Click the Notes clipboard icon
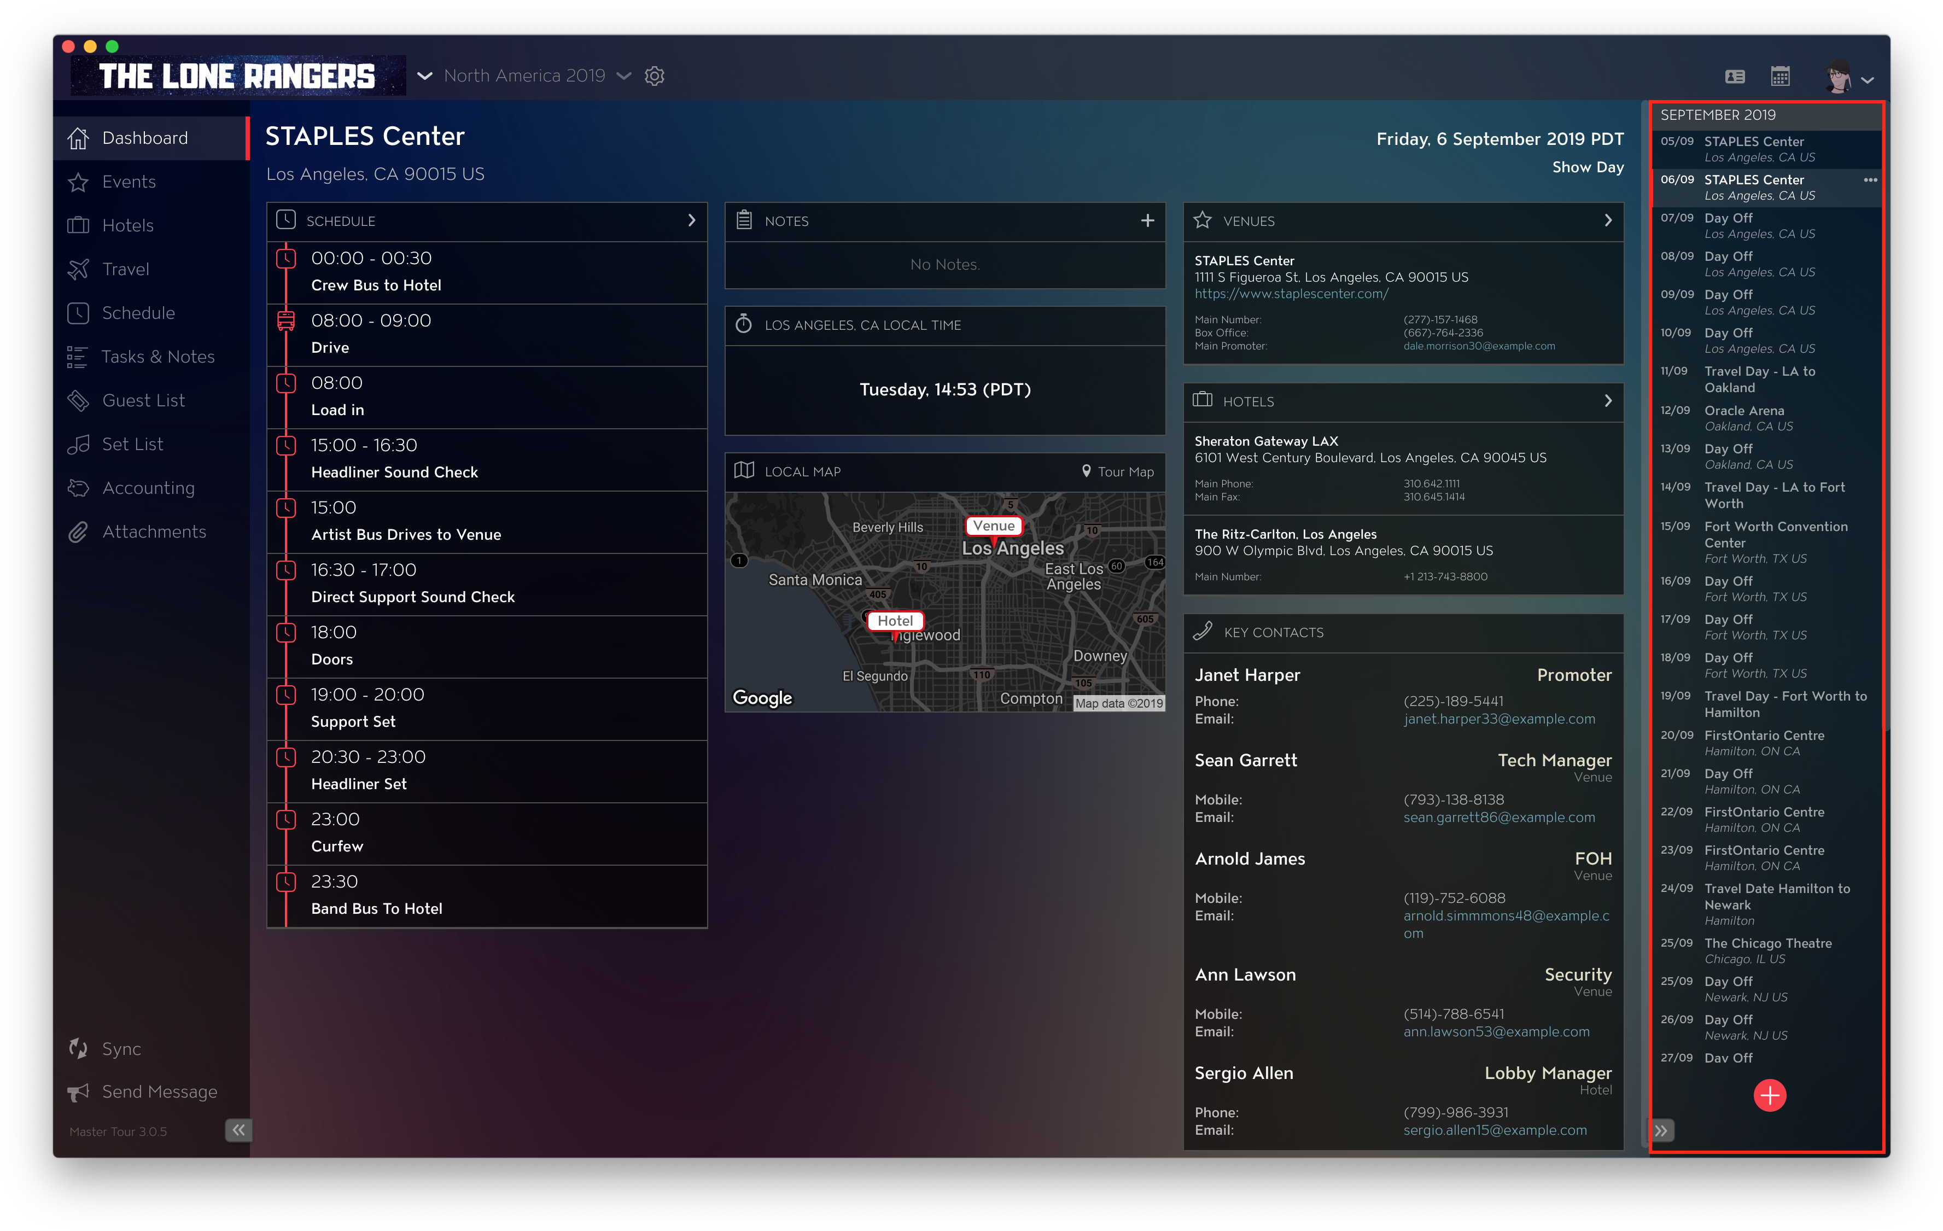This screenshot has height=1231, width=1943. tap(744, 219)
